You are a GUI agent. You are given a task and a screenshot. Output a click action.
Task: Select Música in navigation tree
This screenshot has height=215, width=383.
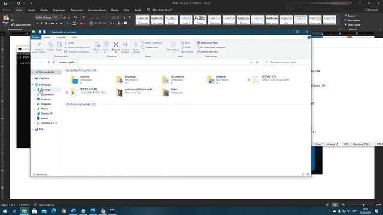click(x=44, y=109)
